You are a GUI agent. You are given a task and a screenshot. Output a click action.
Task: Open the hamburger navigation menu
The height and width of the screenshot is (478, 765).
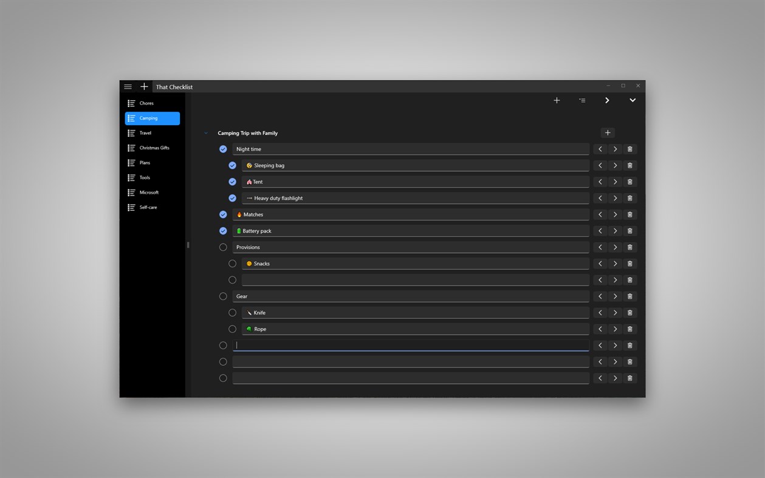pyautogui.click(x=128, y=86)
